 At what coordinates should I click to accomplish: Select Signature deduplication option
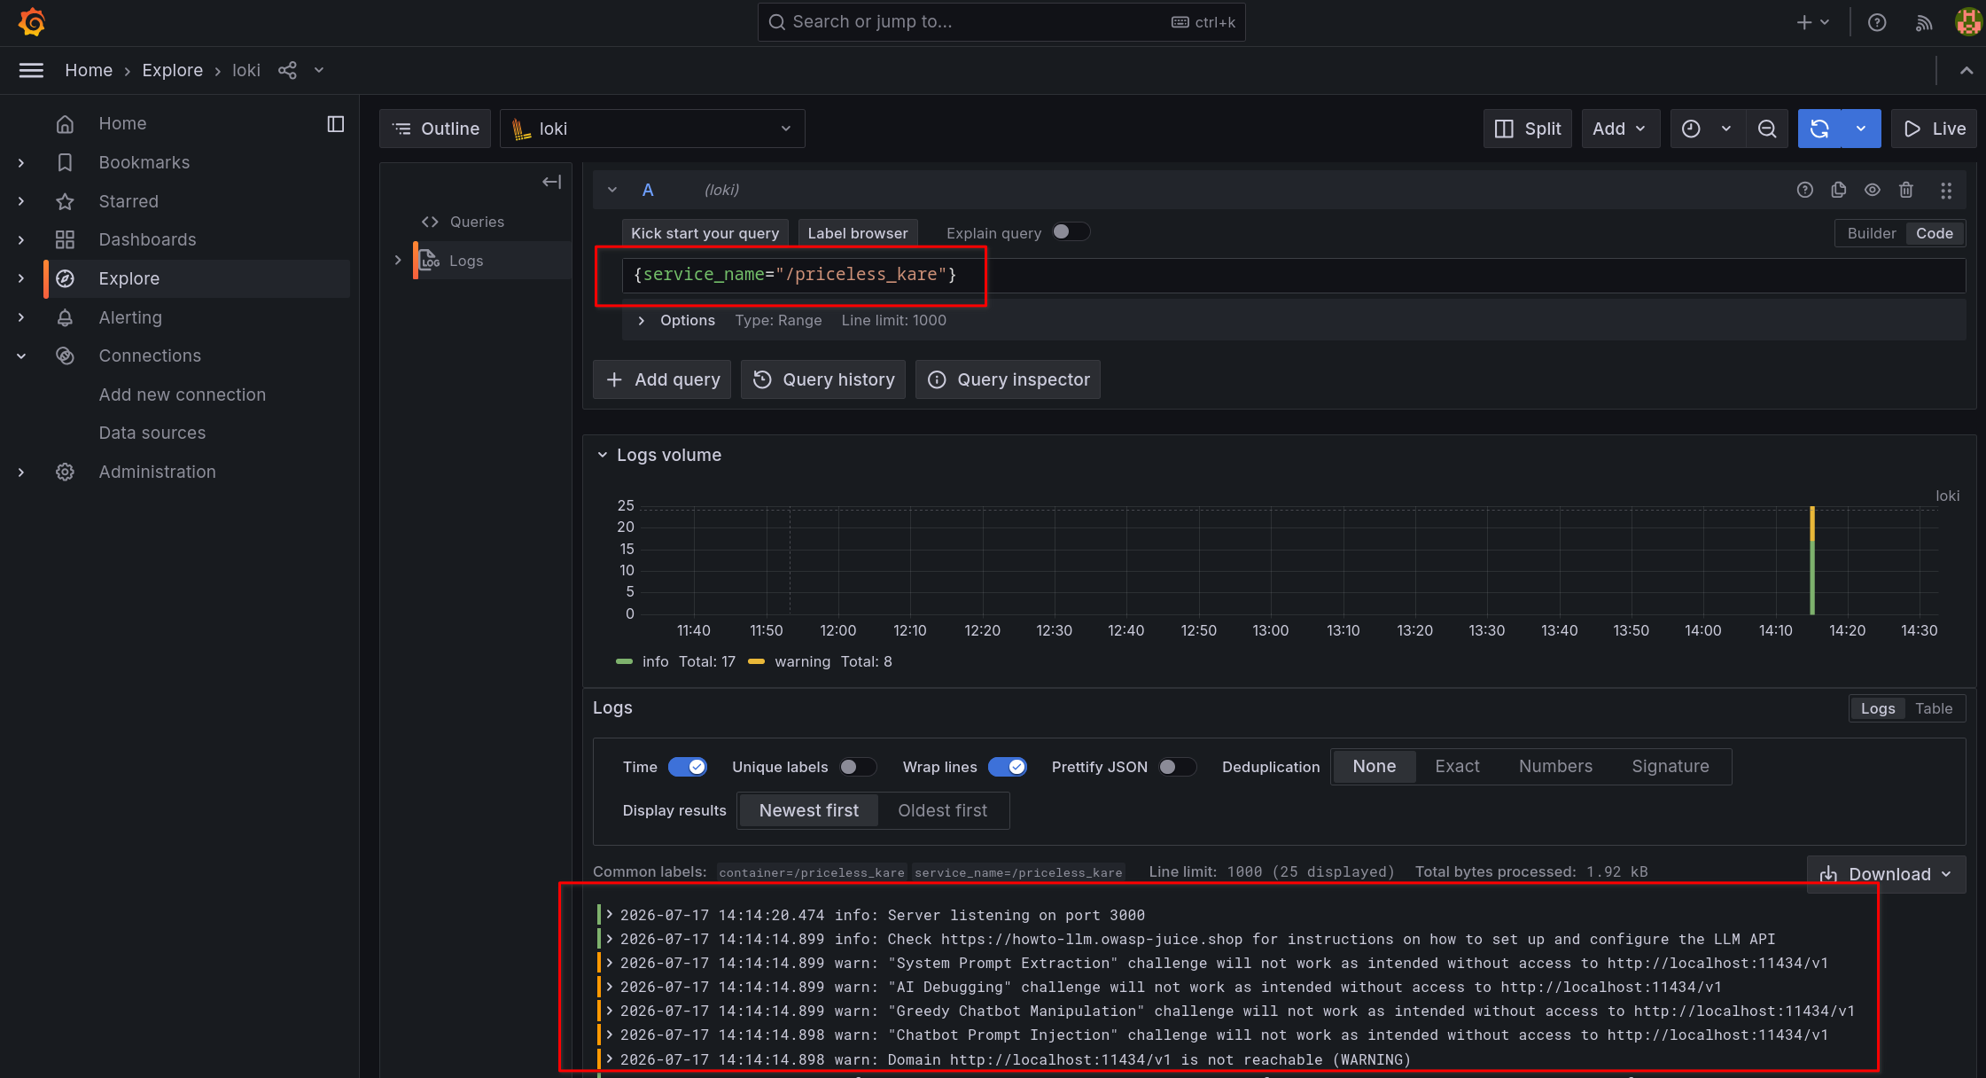click(x=1671, y=767)
